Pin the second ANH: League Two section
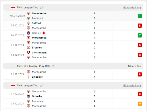Screen dimensions: 147x111 pyautogui.click(x=42, y=85)
